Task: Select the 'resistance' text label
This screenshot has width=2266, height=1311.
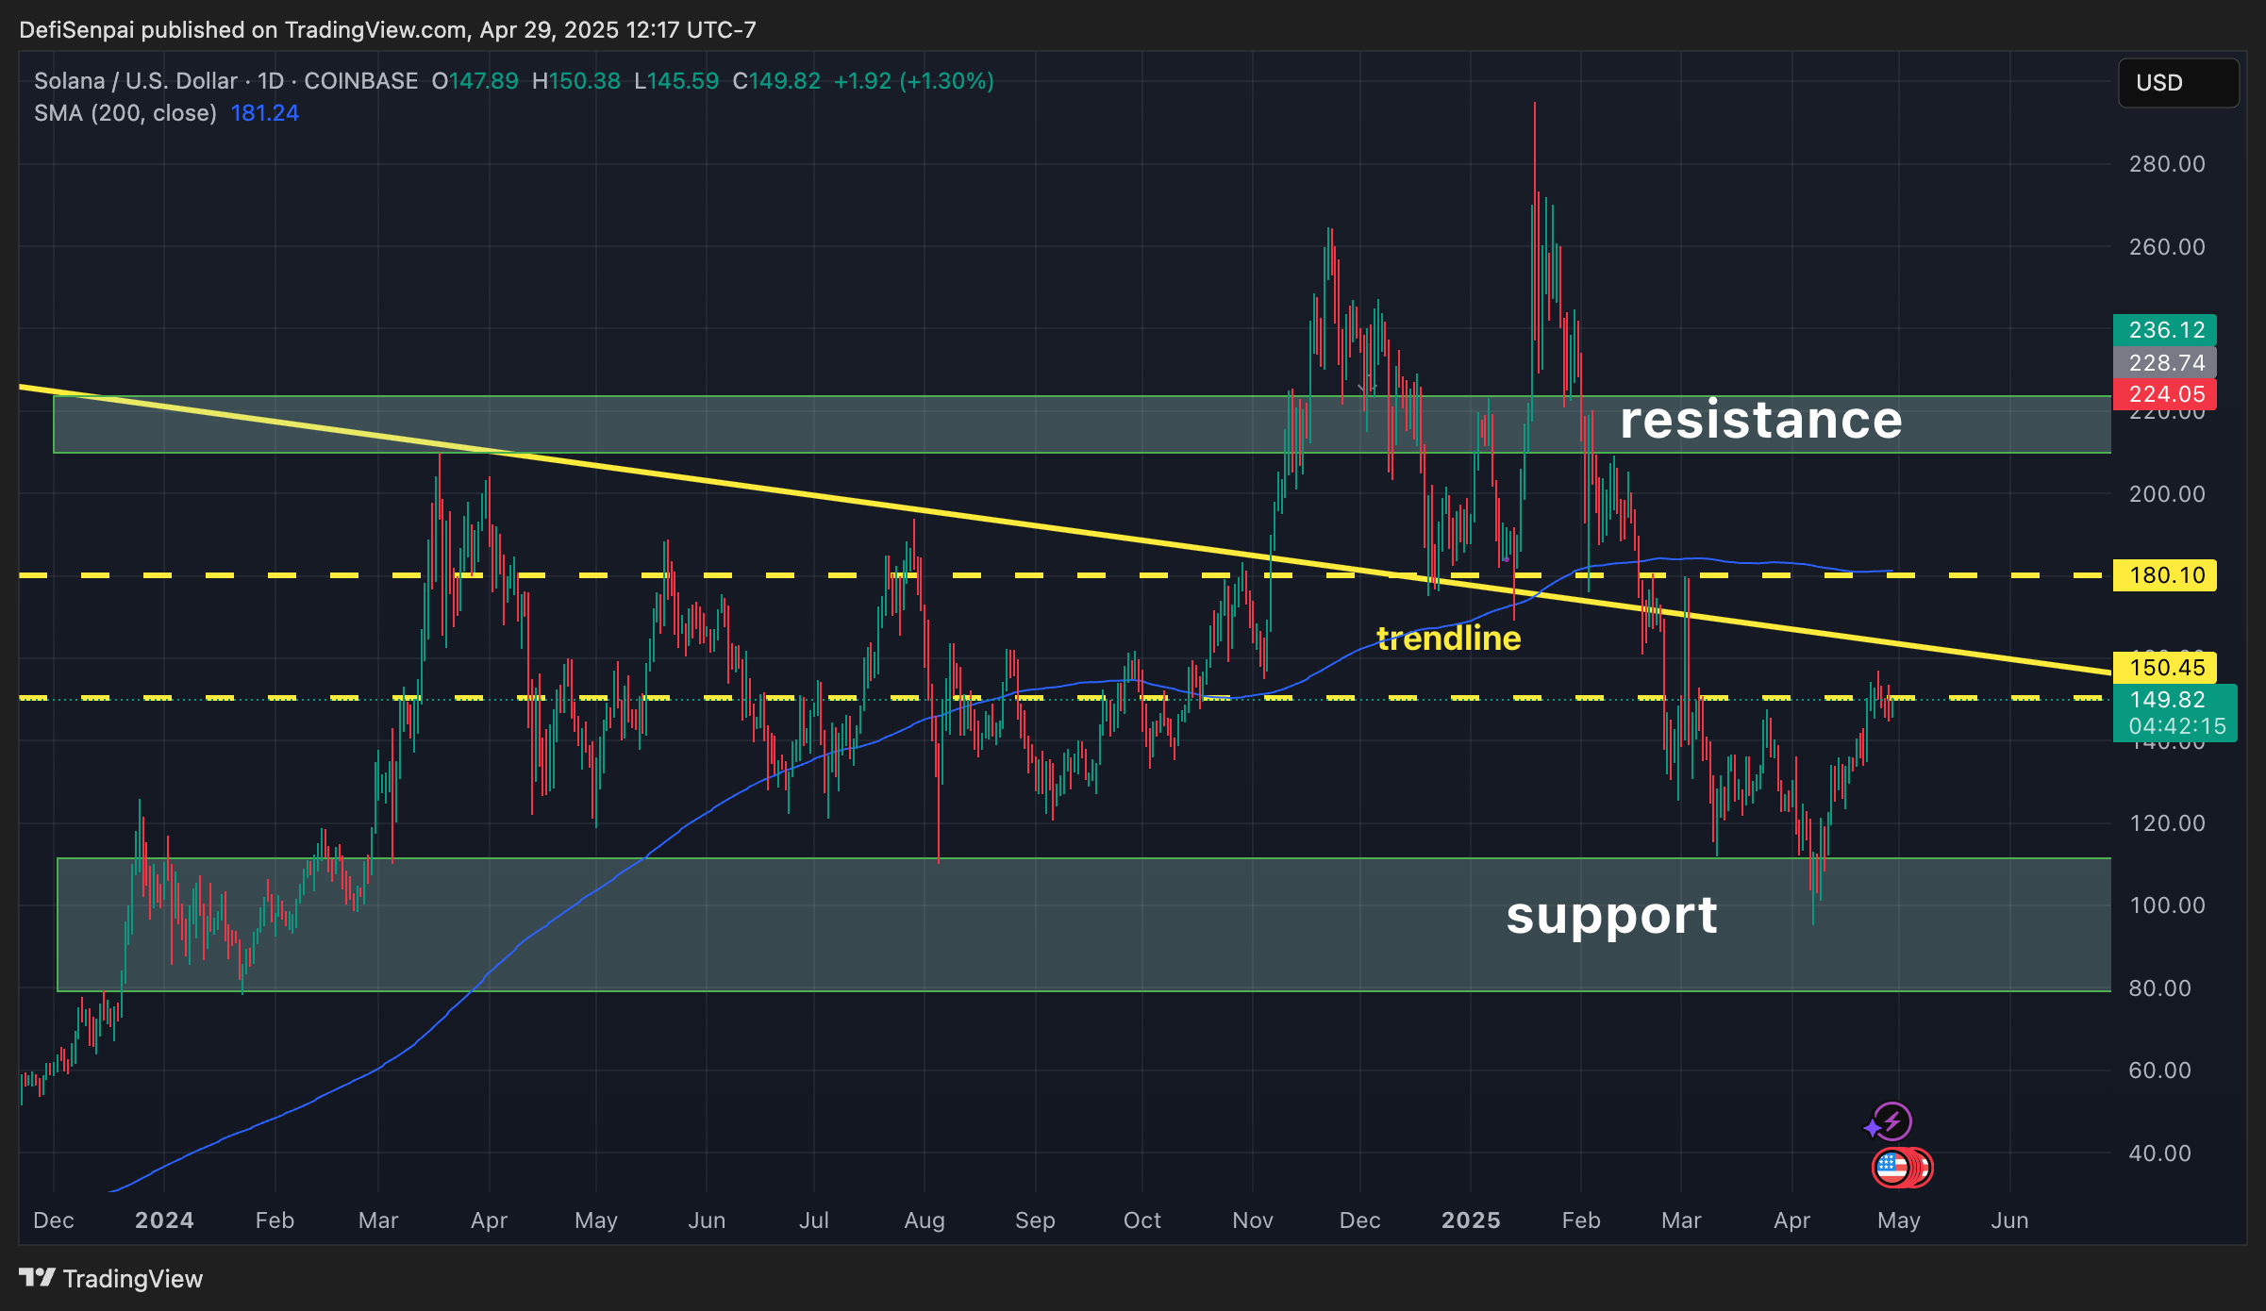Action: pos(1760,421)
